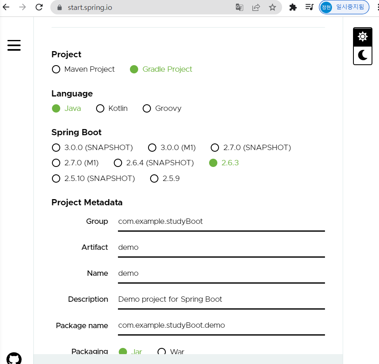
Task: Click the Packaging label
Action: [89, 351]
